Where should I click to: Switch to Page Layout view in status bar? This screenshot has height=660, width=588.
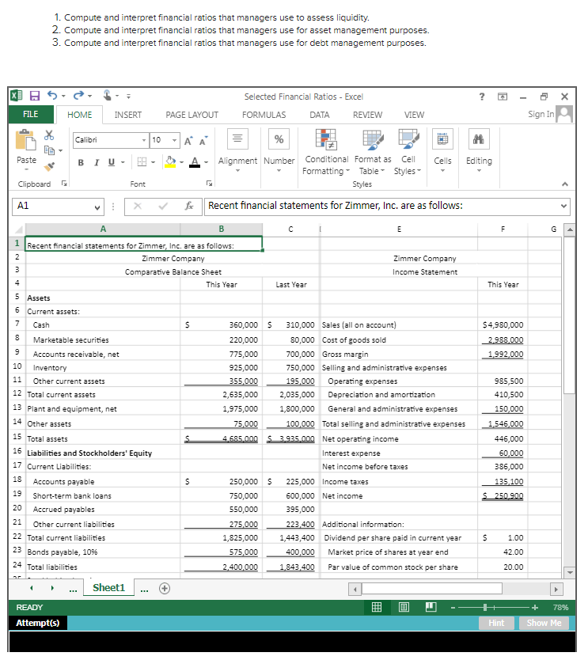point(404,607)
